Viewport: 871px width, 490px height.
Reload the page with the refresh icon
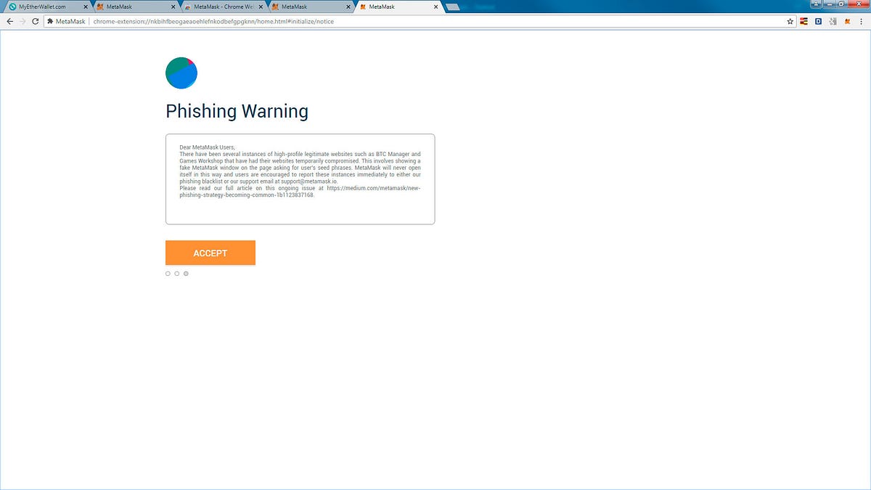pyautogui.click(x=35, y=22)
